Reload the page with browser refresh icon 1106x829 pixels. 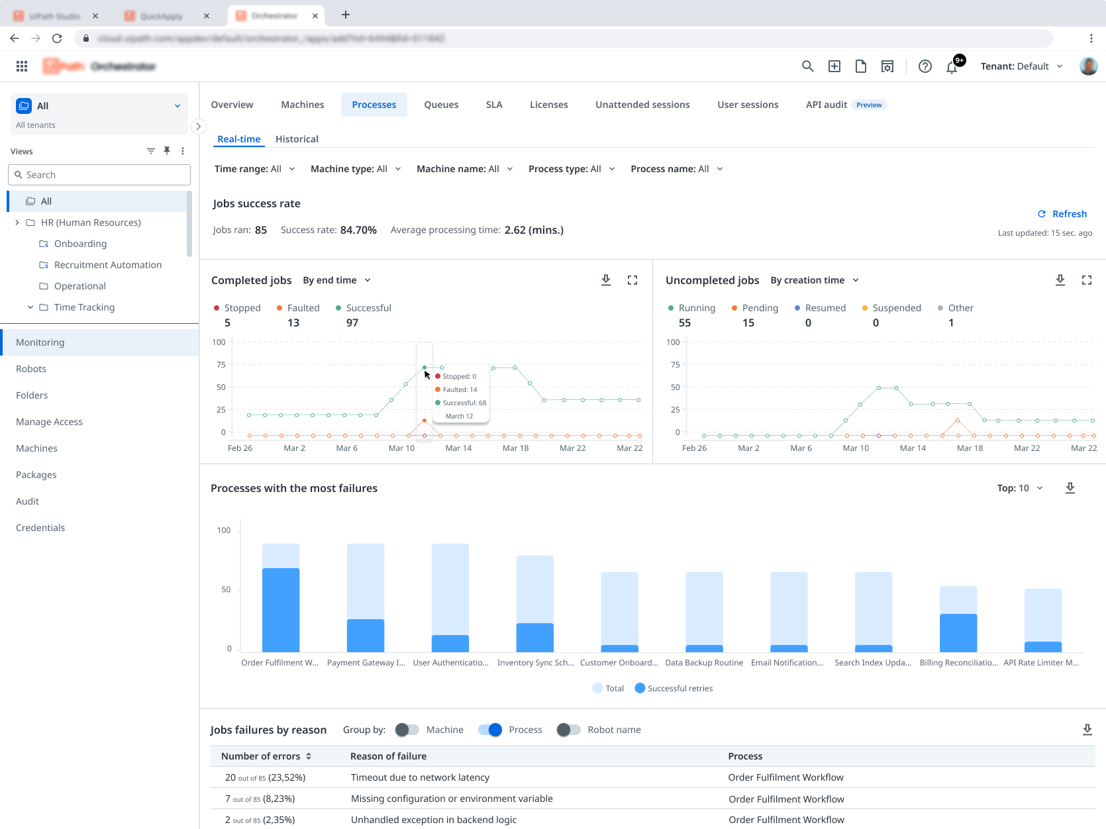(57, 38)
